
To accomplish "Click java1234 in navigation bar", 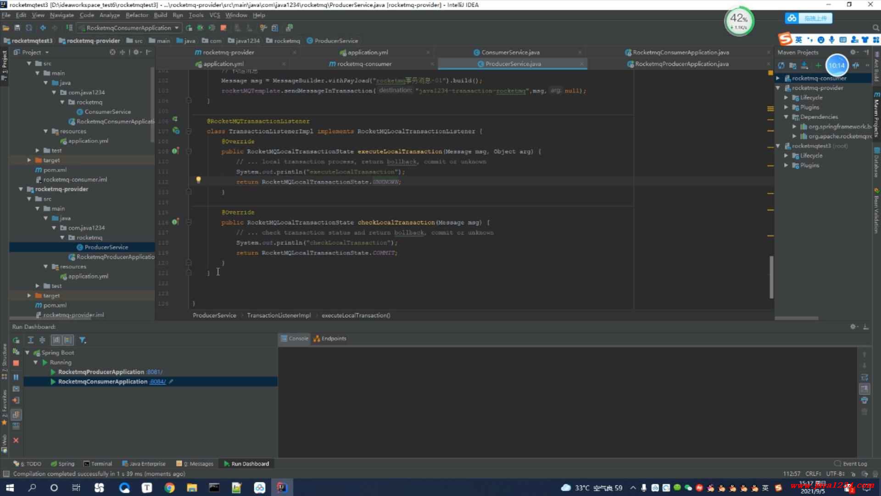I will [x=244, y=41].
